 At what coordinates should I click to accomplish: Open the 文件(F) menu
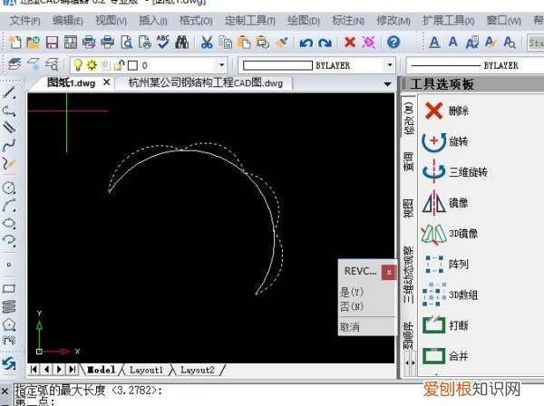(25, 21)
